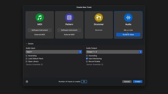Select the blue Audio waveform icon

pyautogui.click(x=128, y=17)
